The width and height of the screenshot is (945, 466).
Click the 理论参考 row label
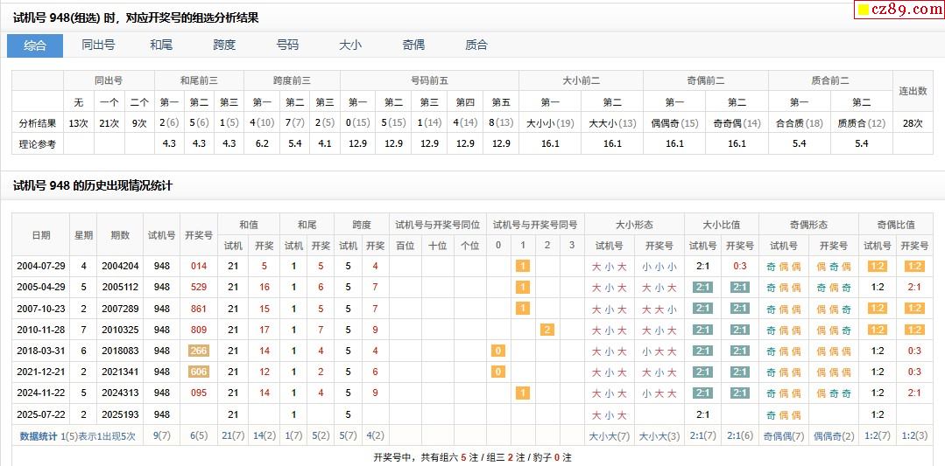[x=38, y=143]
